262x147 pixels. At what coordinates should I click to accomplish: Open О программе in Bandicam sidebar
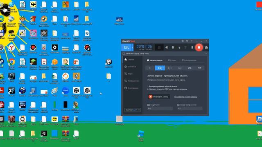tap(131, 88)
